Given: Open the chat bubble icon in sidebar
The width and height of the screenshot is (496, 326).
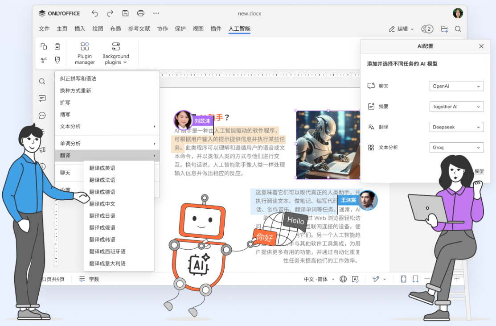Looking at the screenshot, I should [x=42, y=116].
